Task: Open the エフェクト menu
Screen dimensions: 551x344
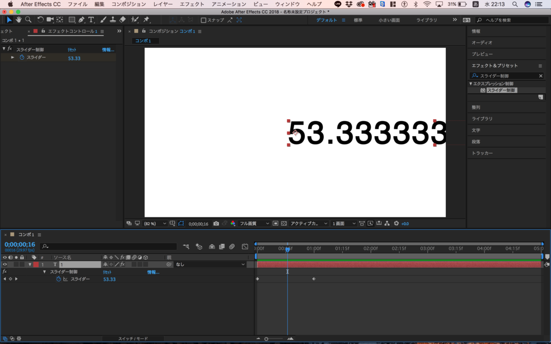Action: point(192,4)
